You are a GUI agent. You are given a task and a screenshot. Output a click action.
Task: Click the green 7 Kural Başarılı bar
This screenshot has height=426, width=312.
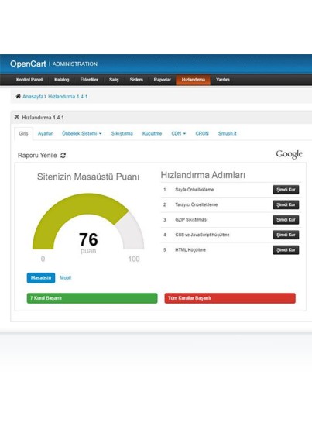point(92,298)
